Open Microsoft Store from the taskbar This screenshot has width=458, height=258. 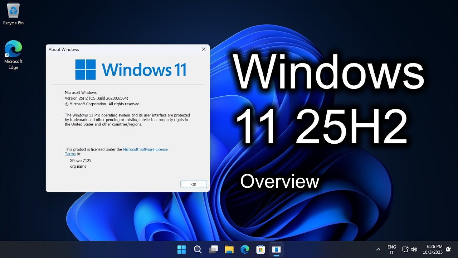[260, 249]
